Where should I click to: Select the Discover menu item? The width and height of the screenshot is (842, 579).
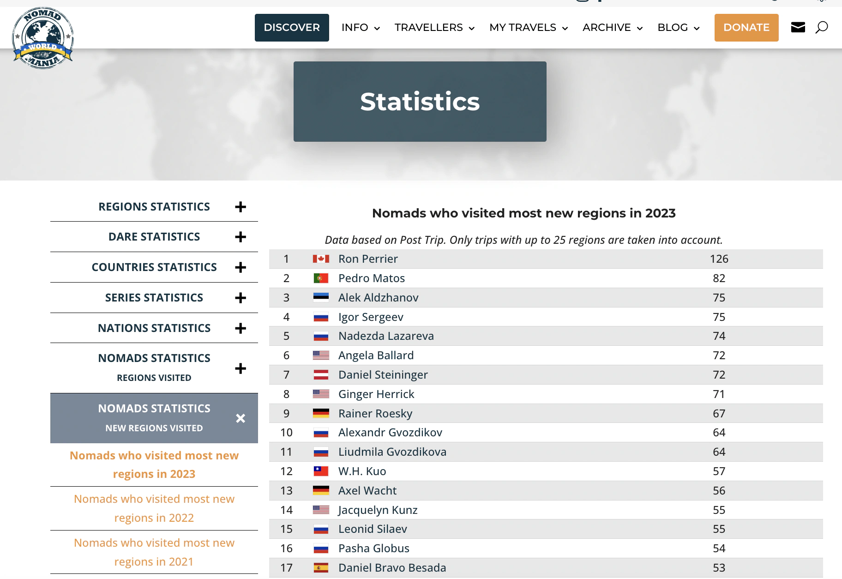292,28
